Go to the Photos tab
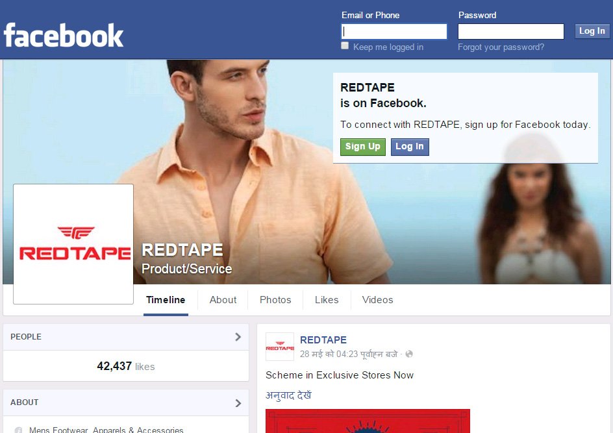This screenshot has width=613, height=433. 275,300
